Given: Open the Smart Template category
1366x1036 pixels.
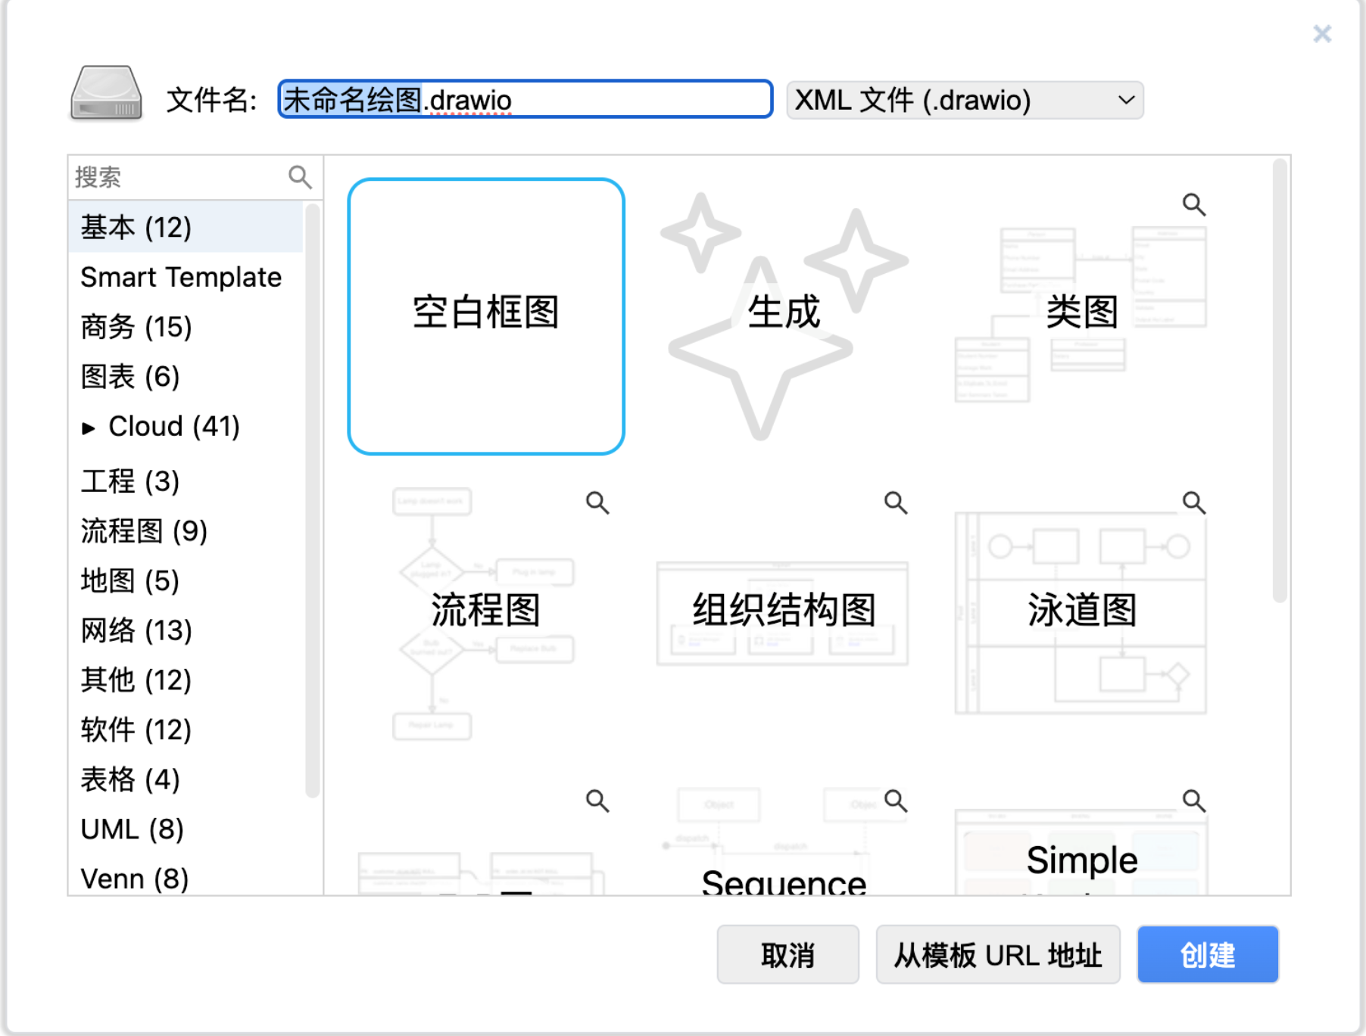Looking at the screenshot, I should point(181,277).
